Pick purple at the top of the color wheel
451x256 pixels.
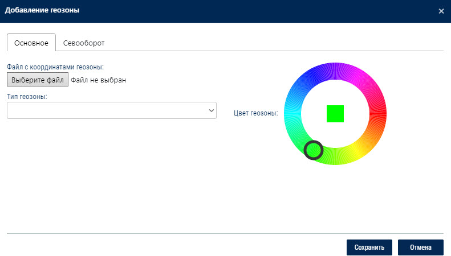[335, 71]
